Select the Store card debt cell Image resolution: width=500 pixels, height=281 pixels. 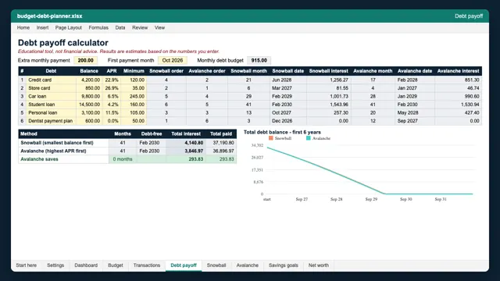coord(51,88)
